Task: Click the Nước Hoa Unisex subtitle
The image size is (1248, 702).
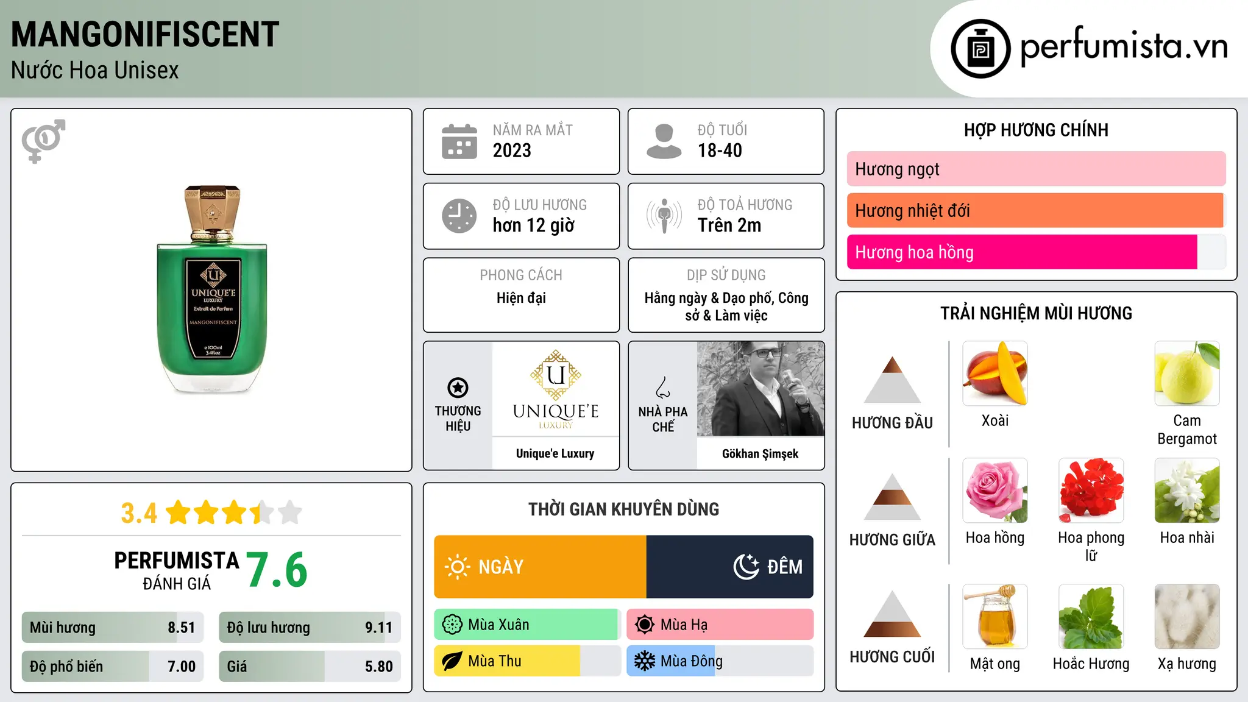Action: pos(95,71)
